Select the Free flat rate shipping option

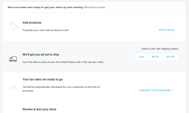coord(141,57)
